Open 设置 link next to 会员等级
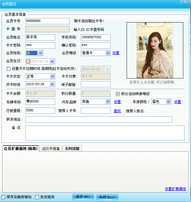 (x=116, y=53)
